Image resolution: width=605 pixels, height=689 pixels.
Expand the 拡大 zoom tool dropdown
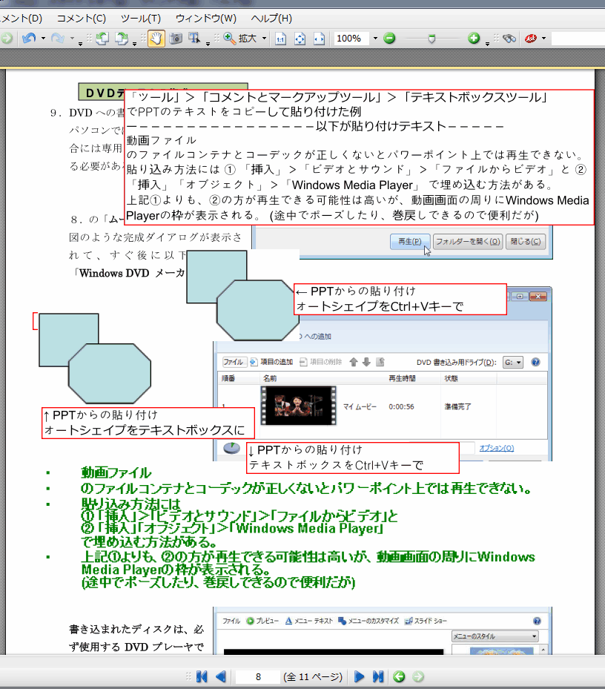pyautogui.click(x=265, y=39)
